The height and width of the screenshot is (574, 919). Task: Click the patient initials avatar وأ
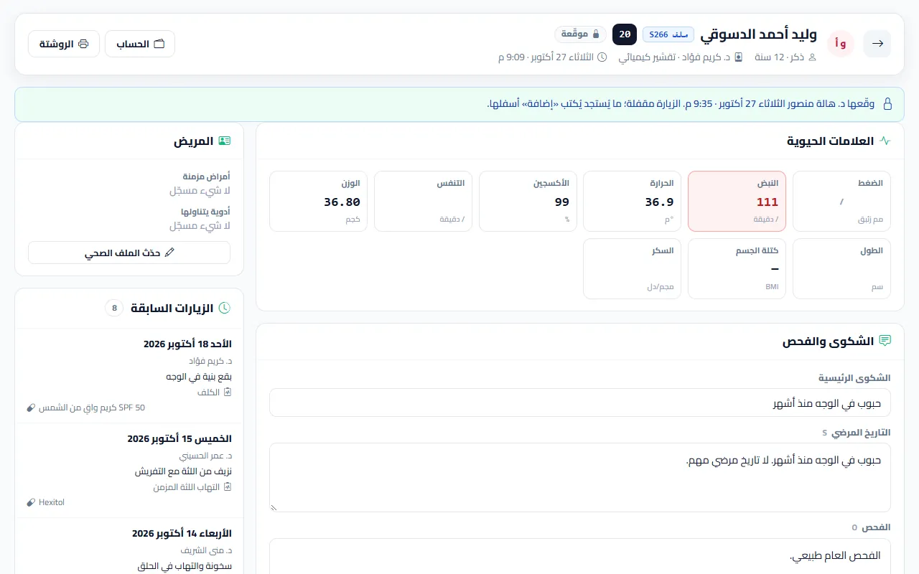841,44
